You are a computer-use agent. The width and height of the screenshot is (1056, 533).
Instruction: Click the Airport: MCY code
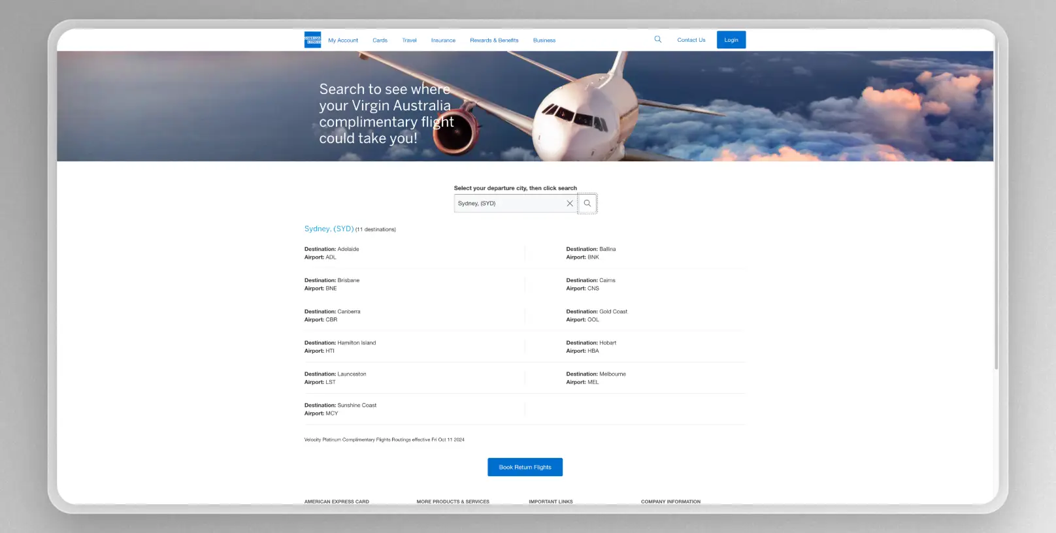pos(322,413)
